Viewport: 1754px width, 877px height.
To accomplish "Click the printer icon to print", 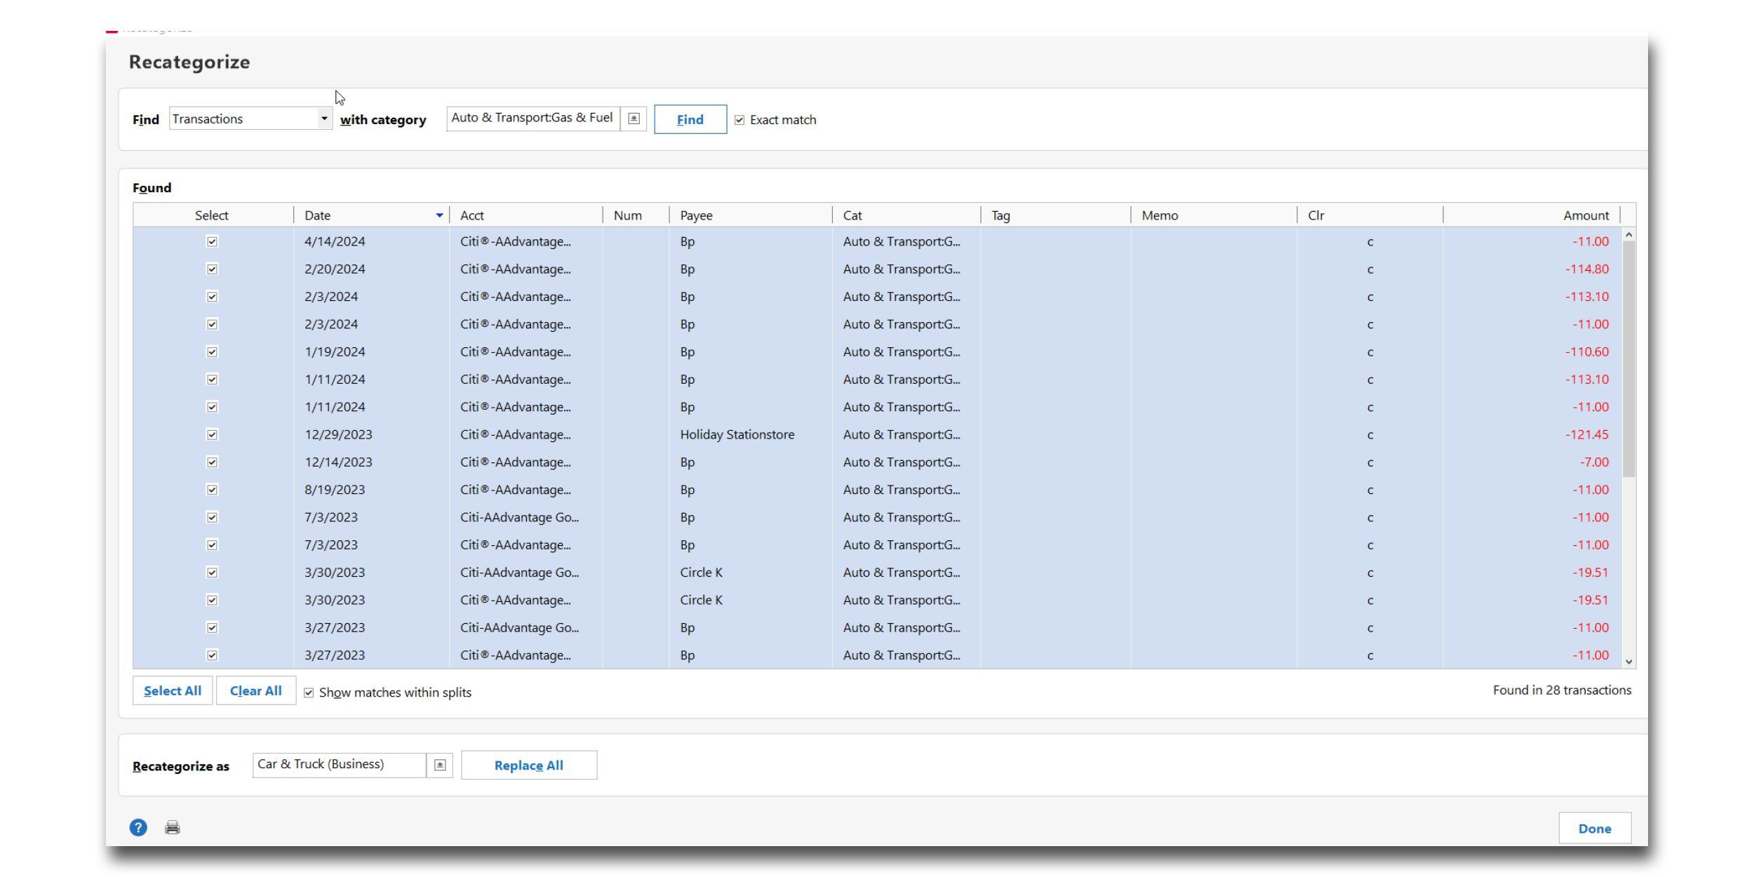I will click(173, 828).
